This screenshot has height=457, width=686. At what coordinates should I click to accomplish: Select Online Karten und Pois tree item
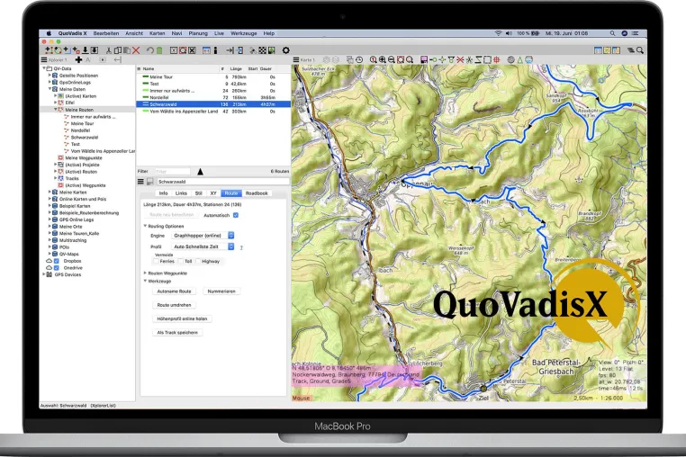tap(83, 199)
